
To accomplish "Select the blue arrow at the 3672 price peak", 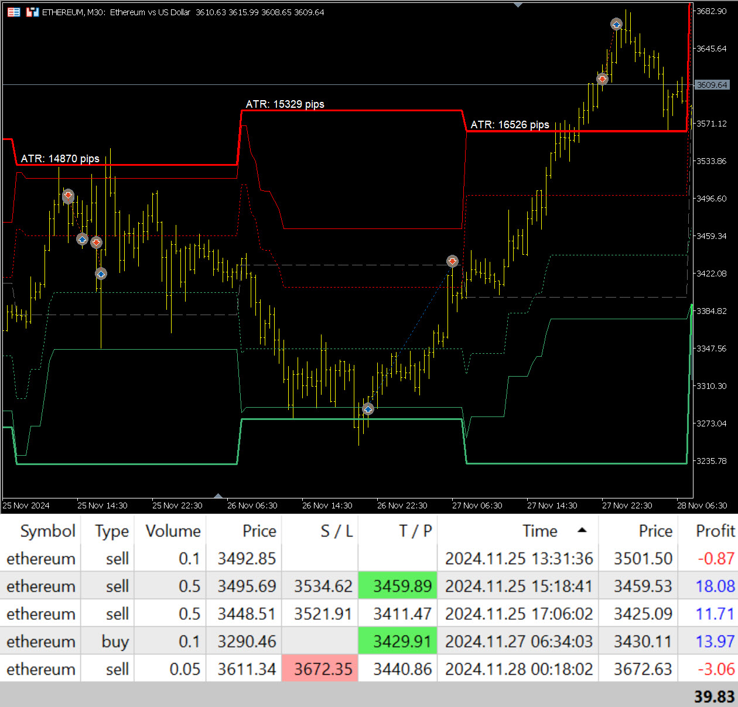I will pos(616,24).
